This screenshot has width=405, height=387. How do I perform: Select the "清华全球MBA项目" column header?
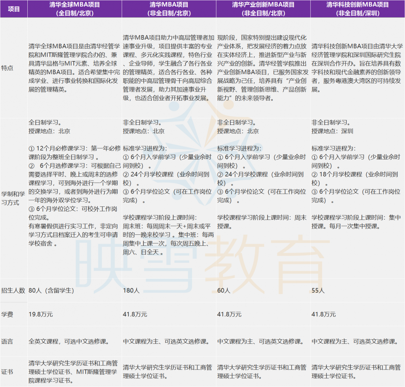75,9
